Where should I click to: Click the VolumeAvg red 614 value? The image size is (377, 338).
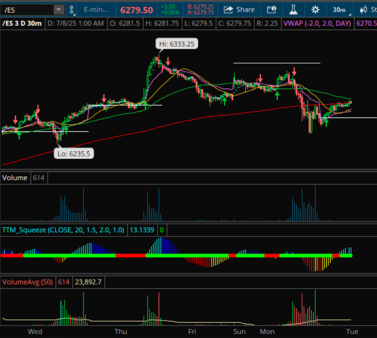click(x=64, y=282)
